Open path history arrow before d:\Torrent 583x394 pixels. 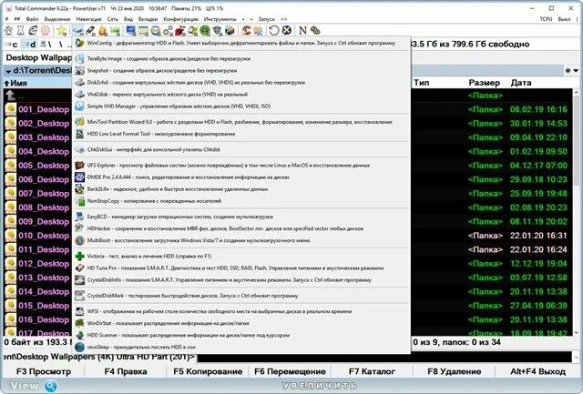8,71
